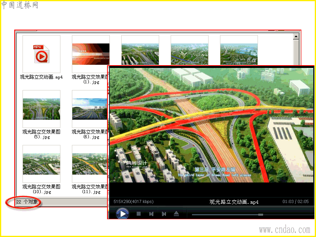Select thumbnail 观光路立交效果图 (11).jpg
Viewport: 316px width, 237px height.
(90, 164)
